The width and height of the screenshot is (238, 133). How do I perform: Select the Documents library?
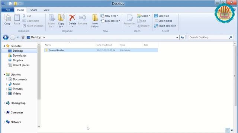point(20,79)
